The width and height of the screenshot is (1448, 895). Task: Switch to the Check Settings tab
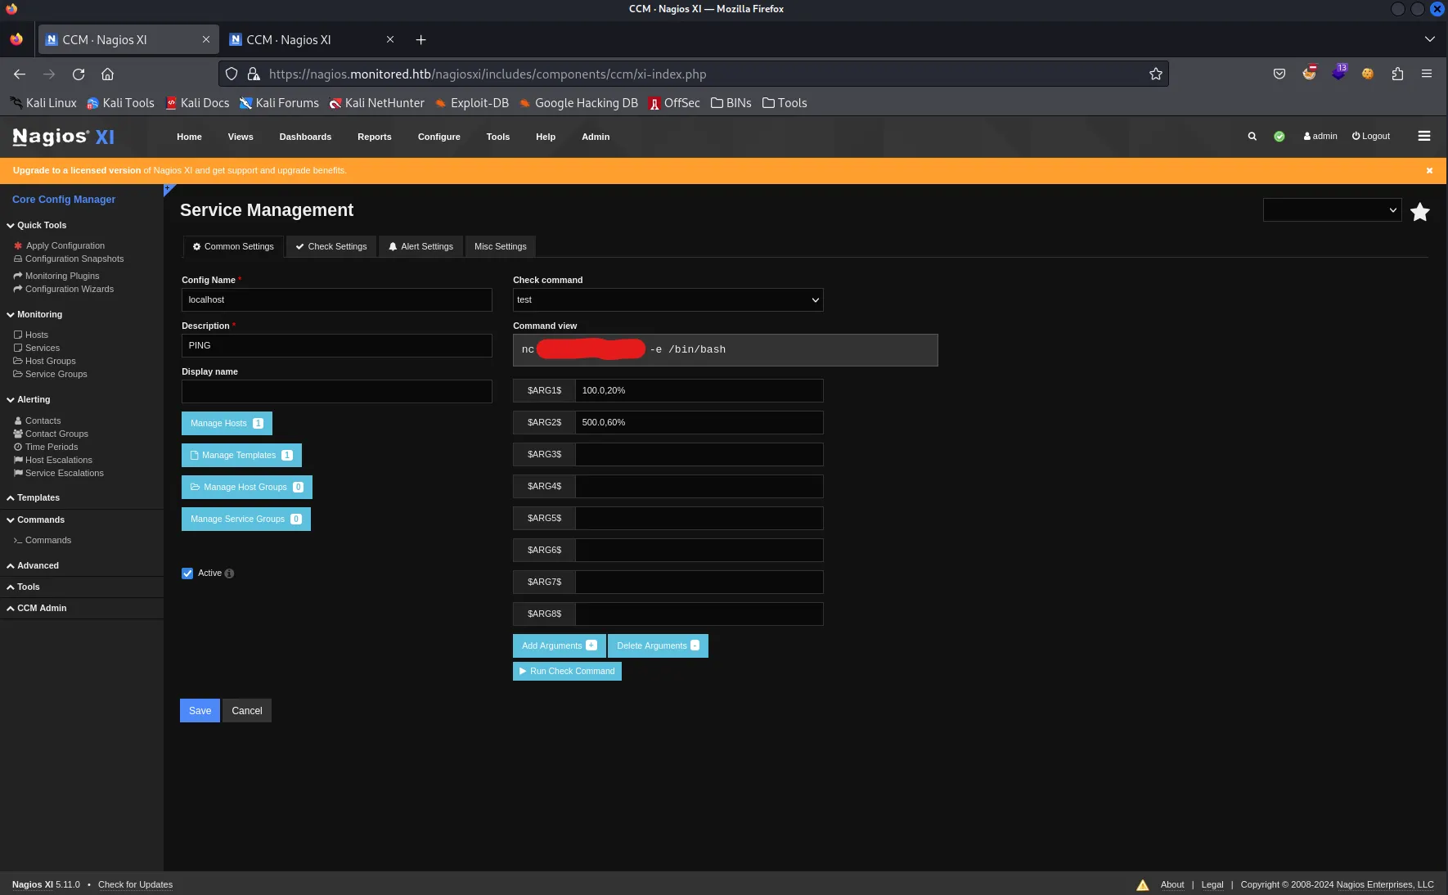[x=331, y=247]
